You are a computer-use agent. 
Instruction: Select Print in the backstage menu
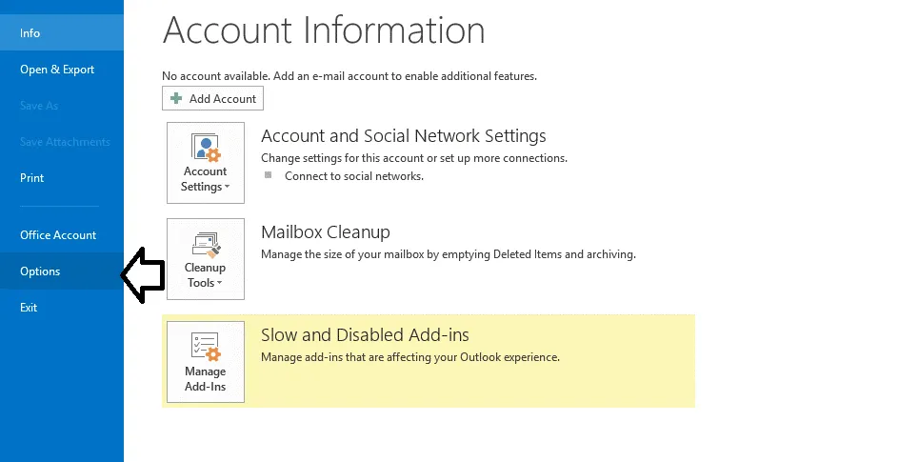point(61,178)
